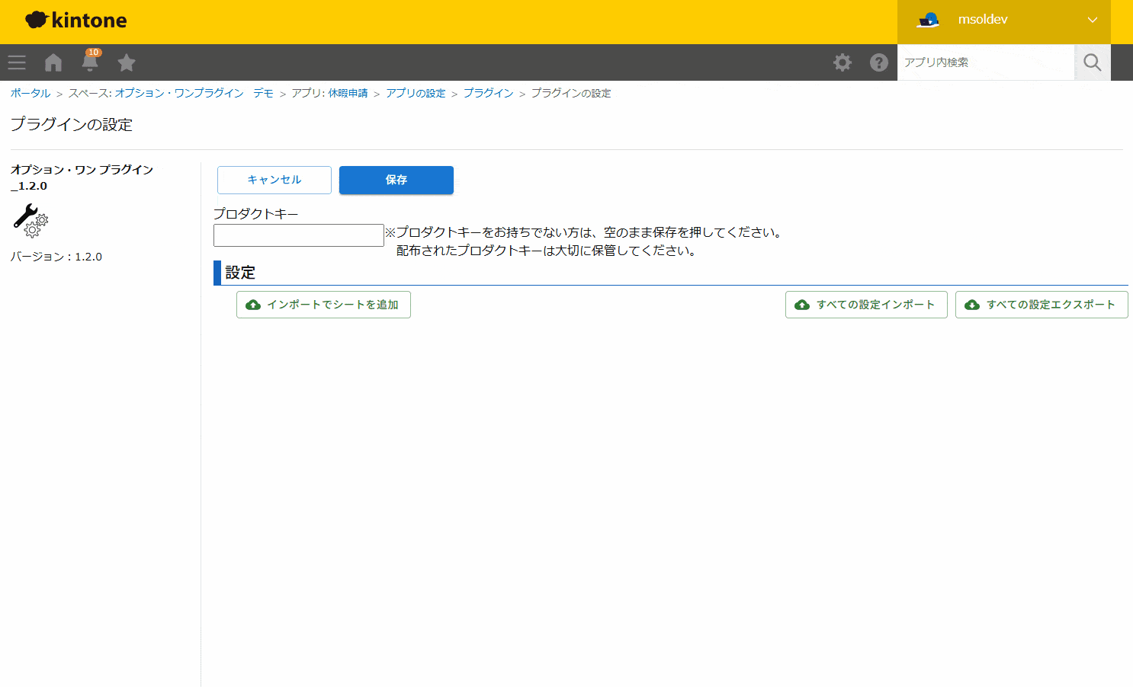The image size is (1133, 687).
Task: Click the msoldev user avatar
Action: [x=928, y=20]
